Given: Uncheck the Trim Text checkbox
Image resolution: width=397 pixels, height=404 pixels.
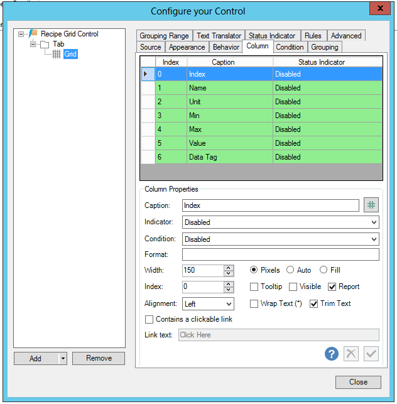Looking at the screenshot, I should 314,304.
